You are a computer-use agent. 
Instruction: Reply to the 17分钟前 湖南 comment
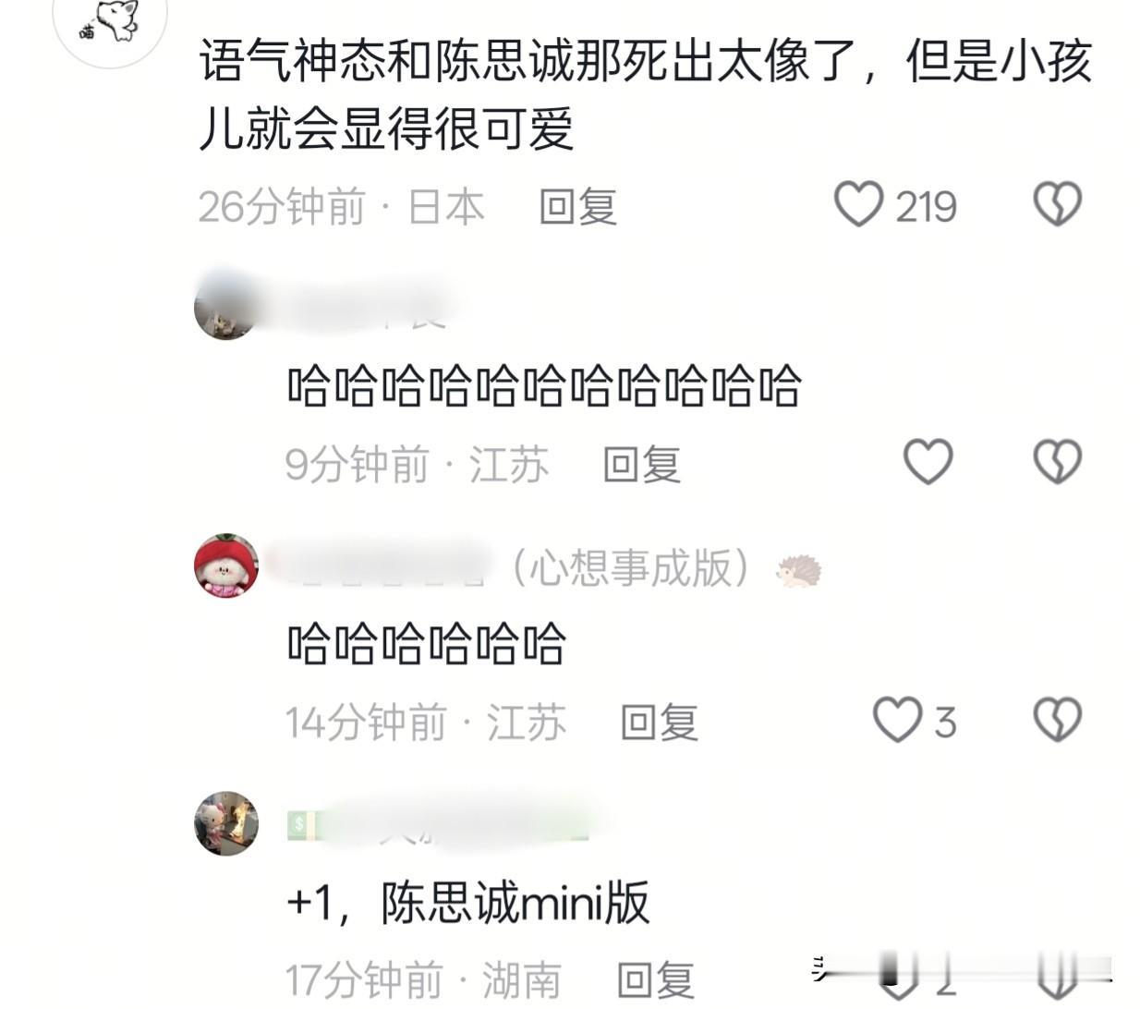(x=656, y=979)
